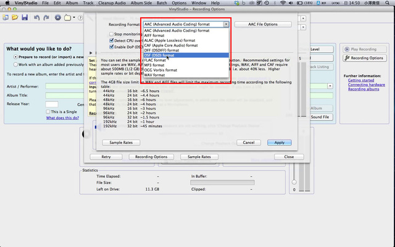Click the Wi-Fi icon in menu bar
395x247 pixels.
(x=283, y=4)
